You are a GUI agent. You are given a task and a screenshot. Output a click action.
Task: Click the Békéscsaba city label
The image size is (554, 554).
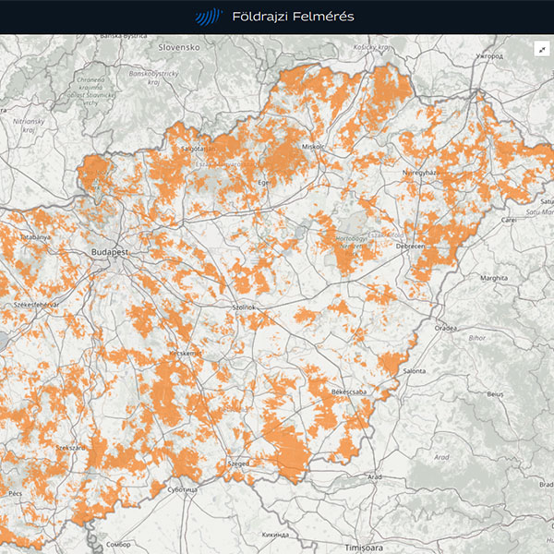click(350, 392)
